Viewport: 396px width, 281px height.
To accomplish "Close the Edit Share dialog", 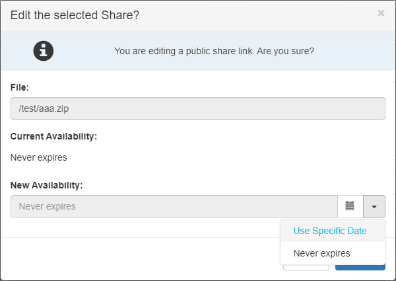I will click(381, 13).
